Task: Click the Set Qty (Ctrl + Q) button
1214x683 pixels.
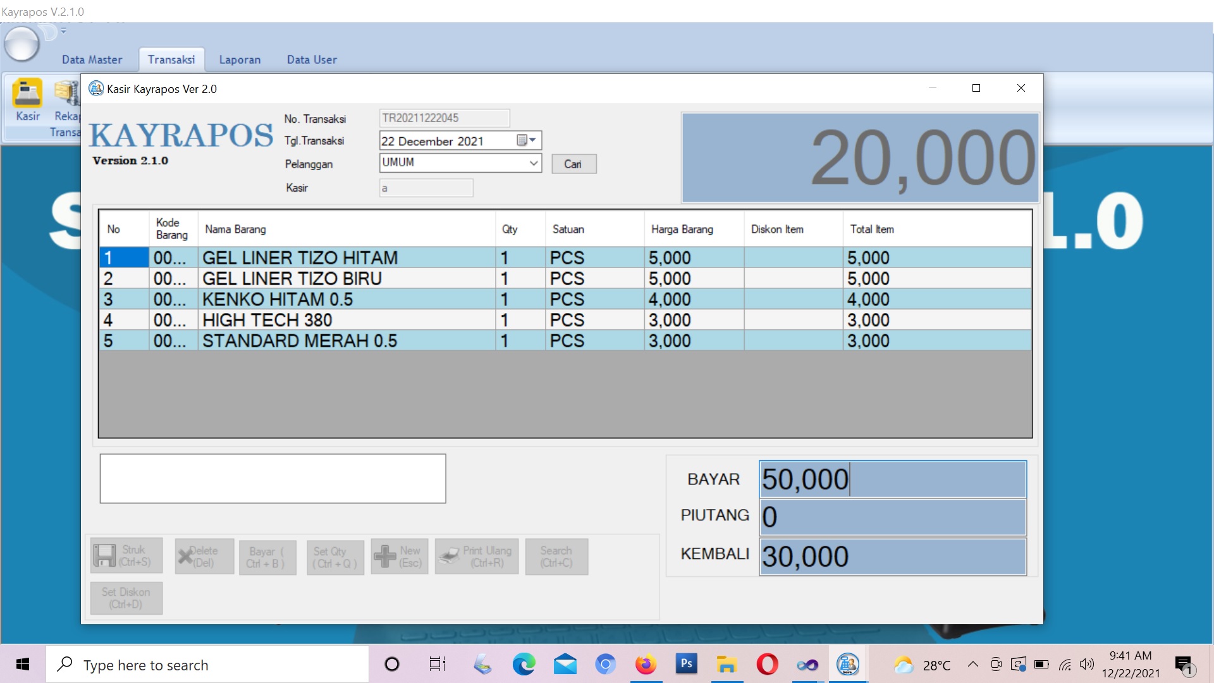Action: click(x=335, y=557)
